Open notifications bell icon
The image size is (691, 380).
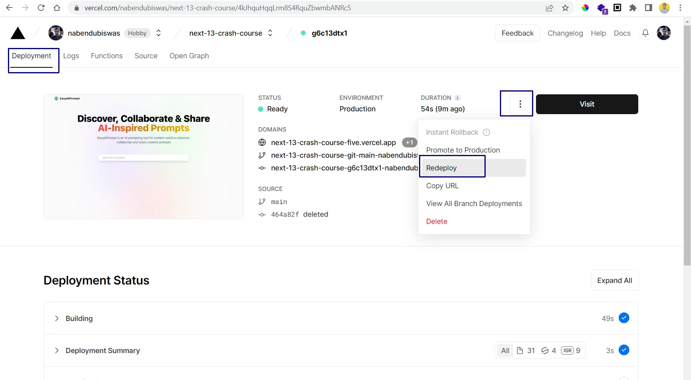point(645,33)
